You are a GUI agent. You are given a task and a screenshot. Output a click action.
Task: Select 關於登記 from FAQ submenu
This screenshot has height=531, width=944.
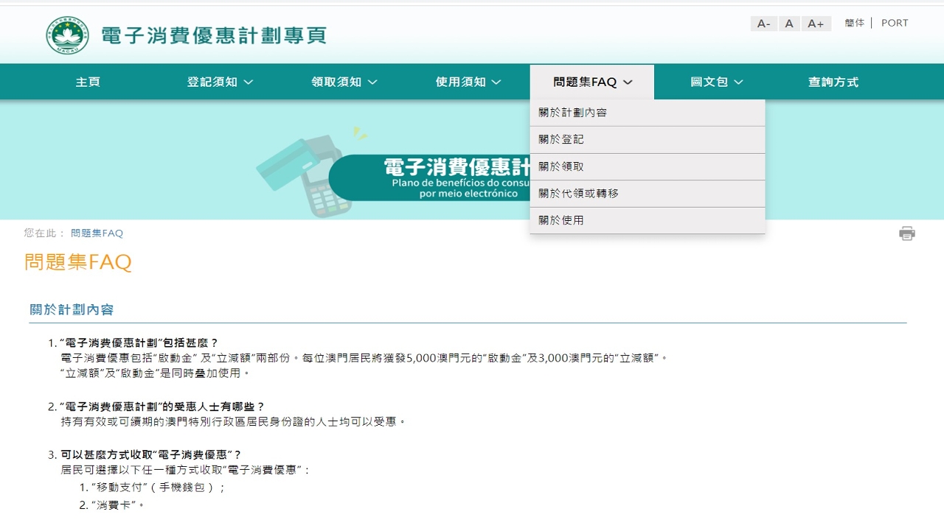(x=561, y=139)
